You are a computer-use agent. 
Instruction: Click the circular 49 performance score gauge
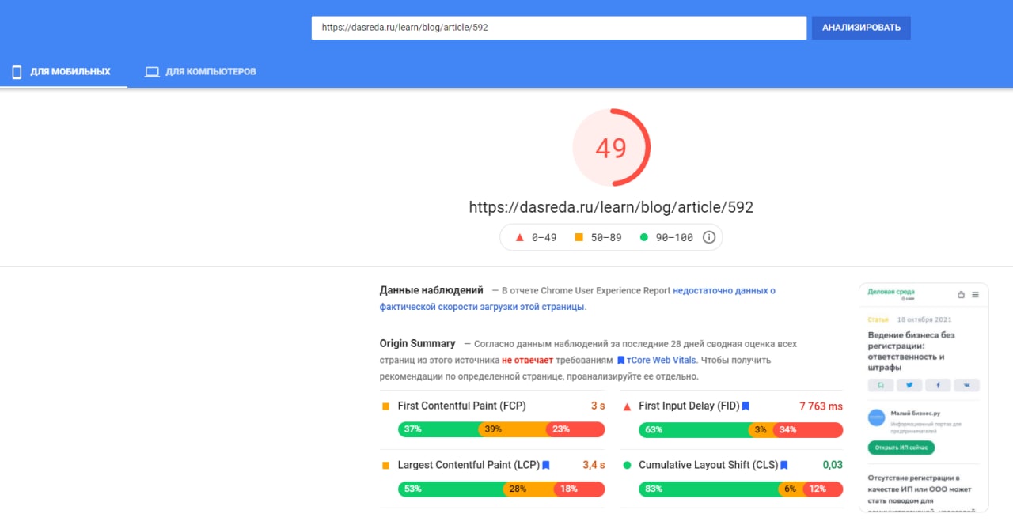(x=611, y=148)
